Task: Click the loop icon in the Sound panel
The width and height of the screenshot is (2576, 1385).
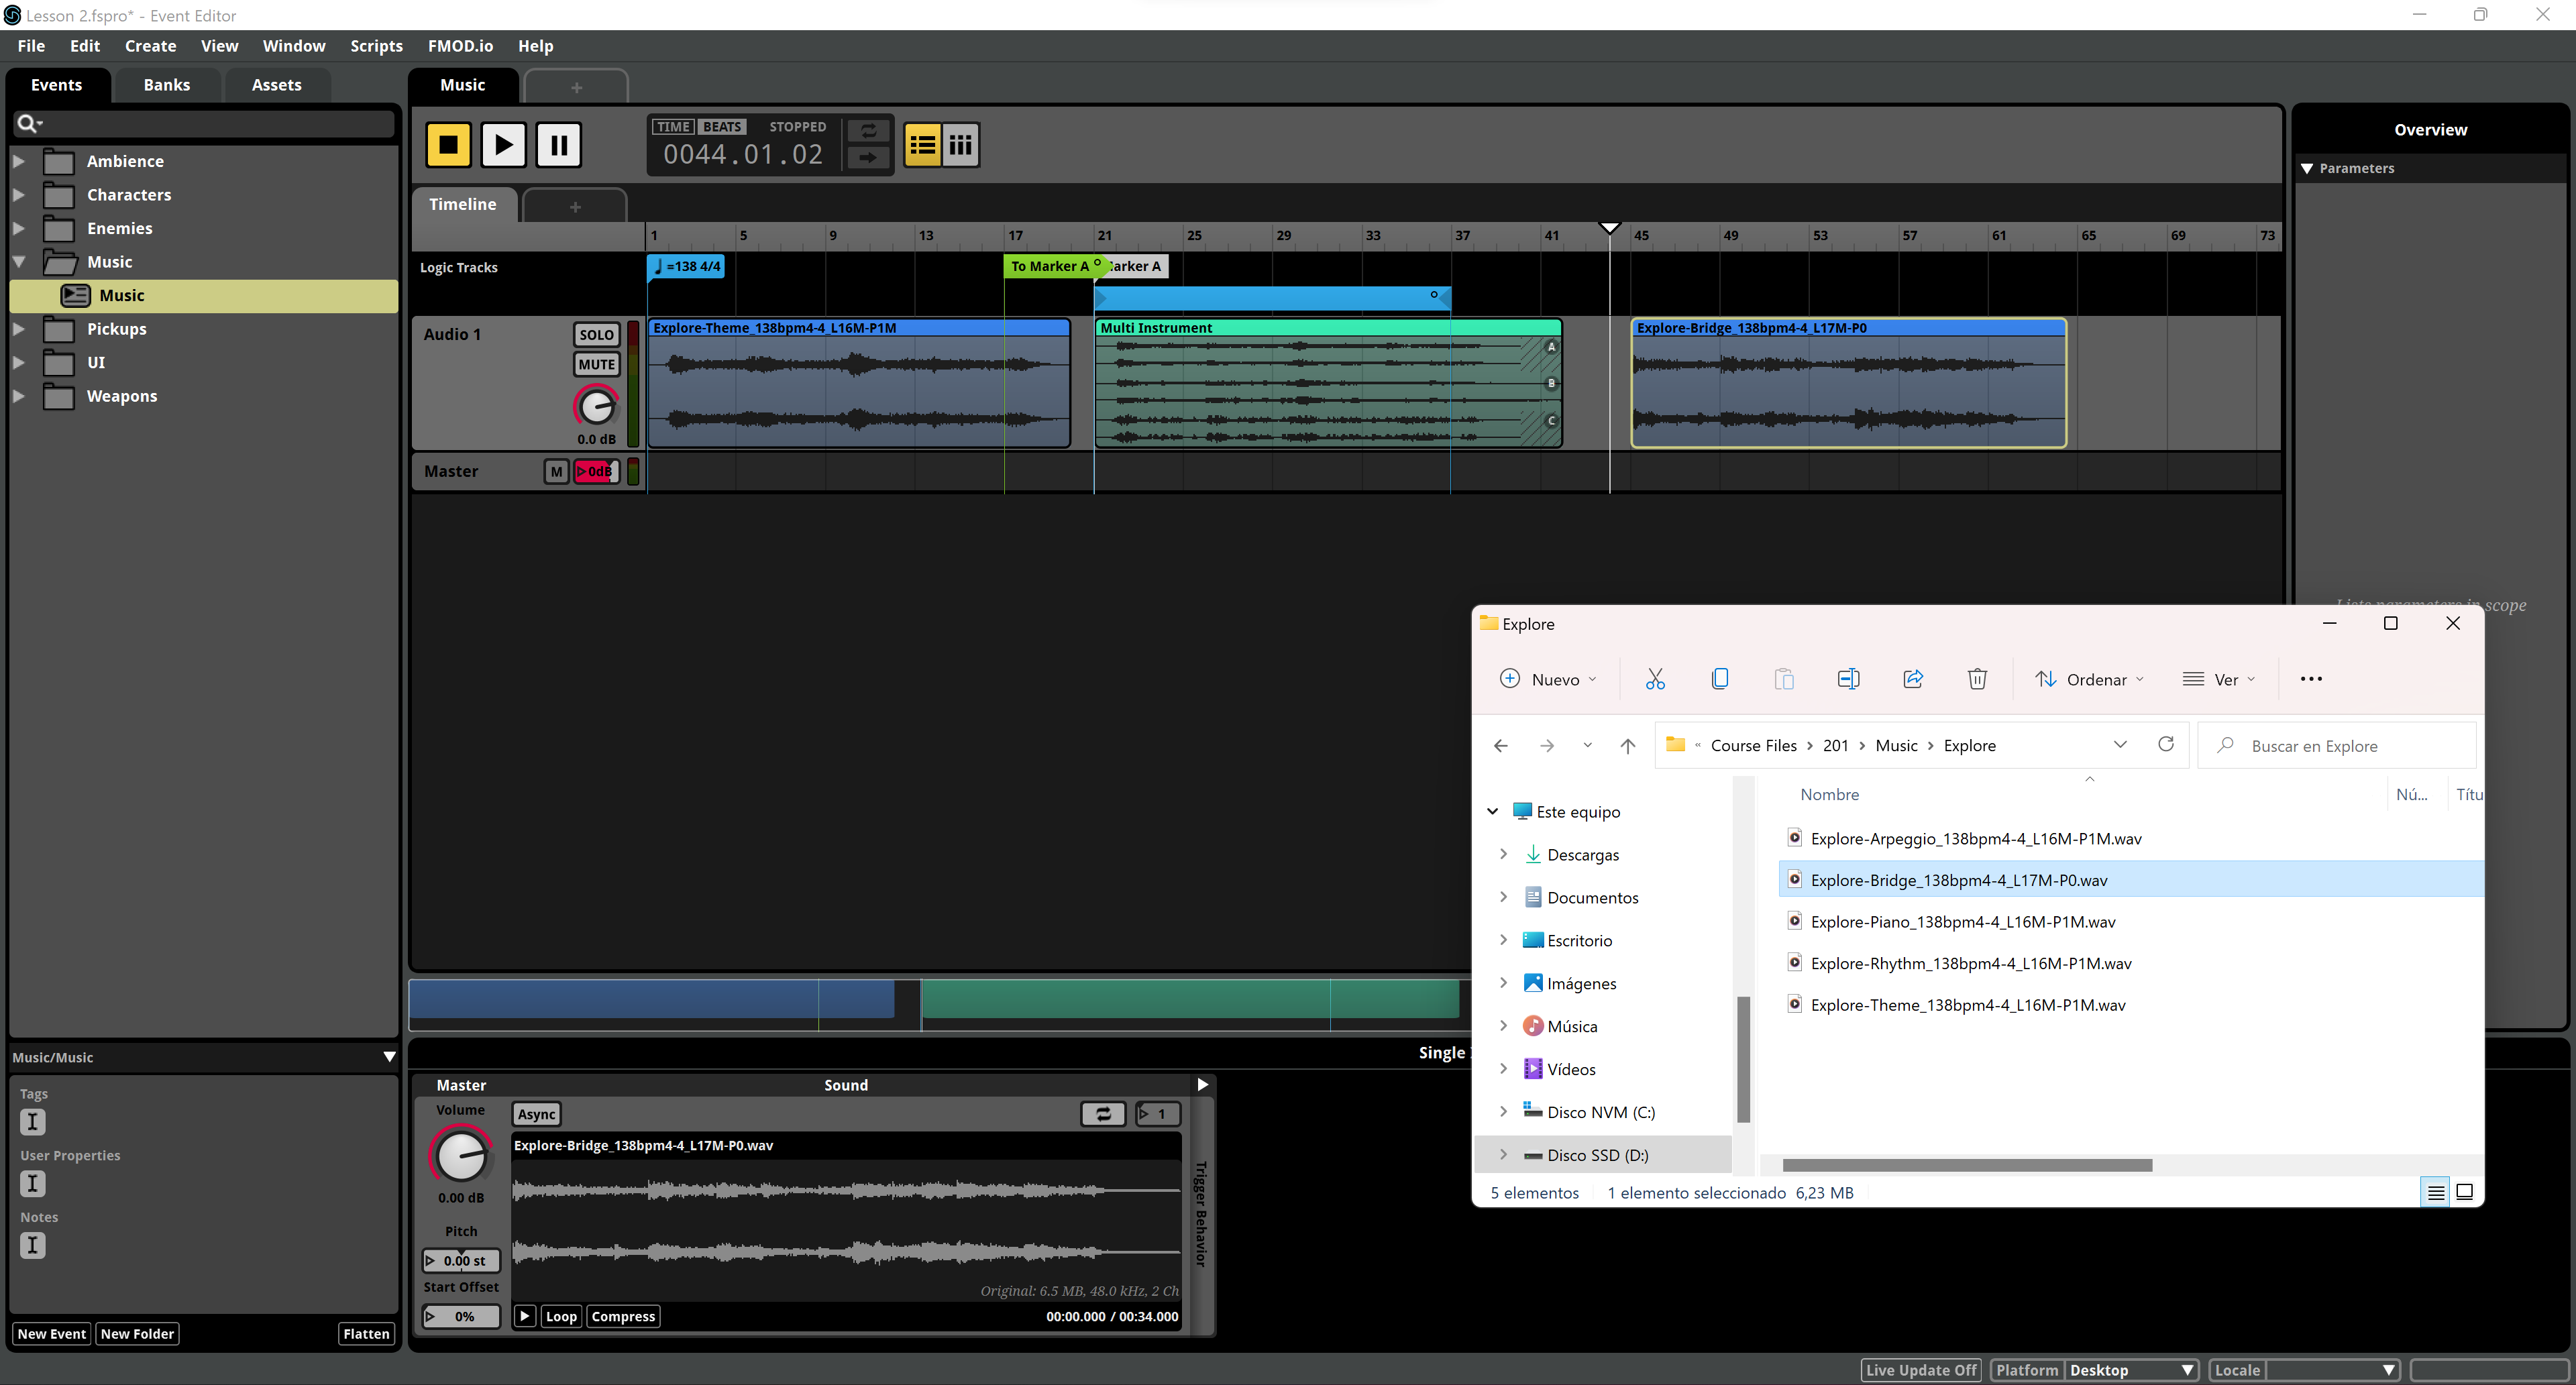Action: tap(1102, 1114)
